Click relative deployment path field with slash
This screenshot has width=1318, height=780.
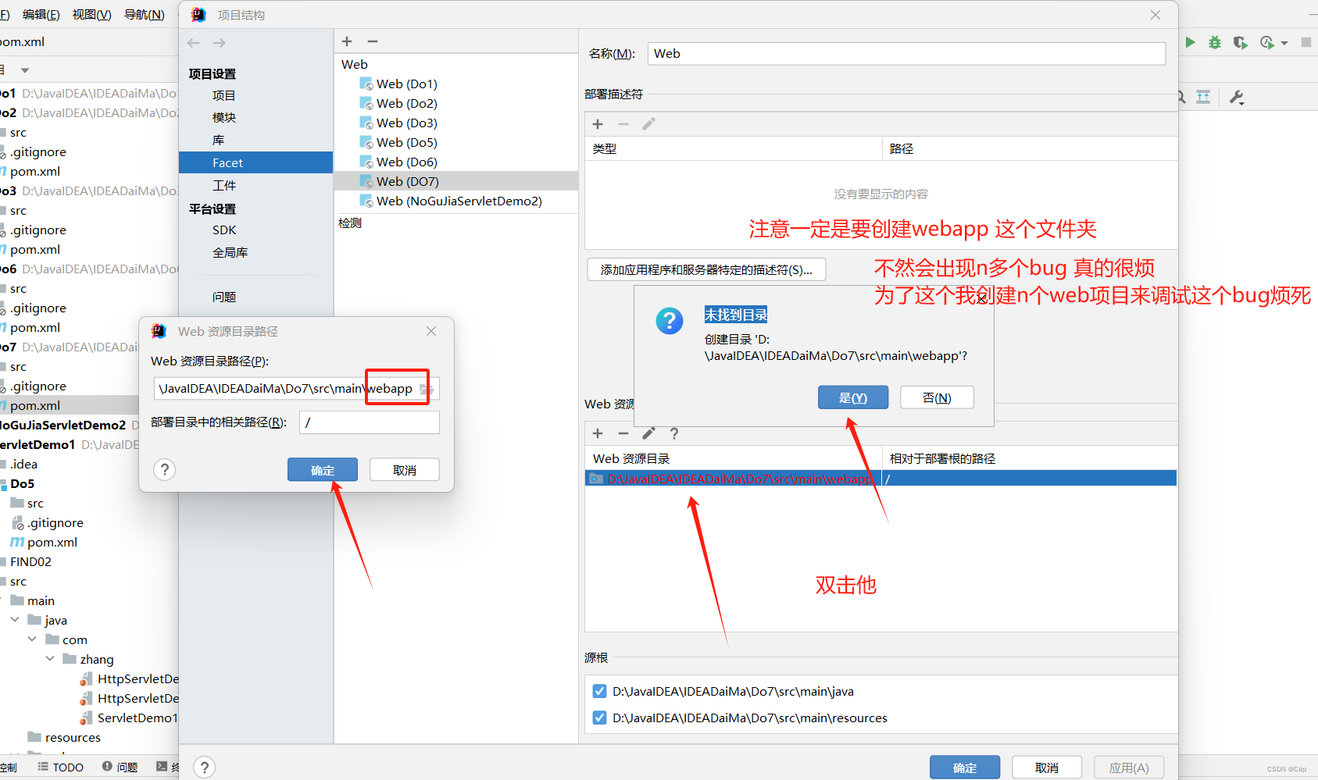click(x=370, y=422)
